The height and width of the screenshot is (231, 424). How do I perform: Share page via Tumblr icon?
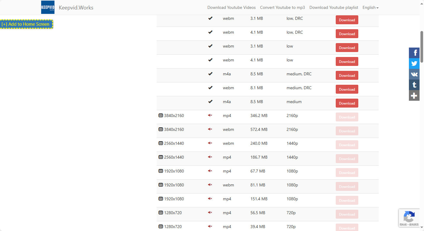[414, 85]
